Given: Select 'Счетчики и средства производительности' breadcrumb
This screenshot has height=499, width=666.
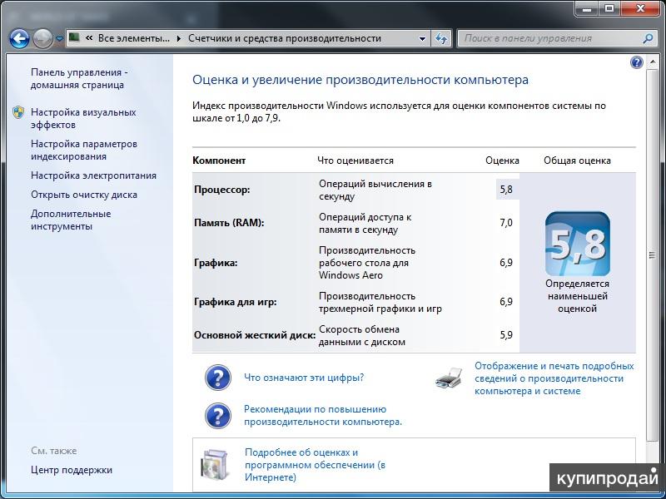Looking at the screenshot, I should coord(284,38).
